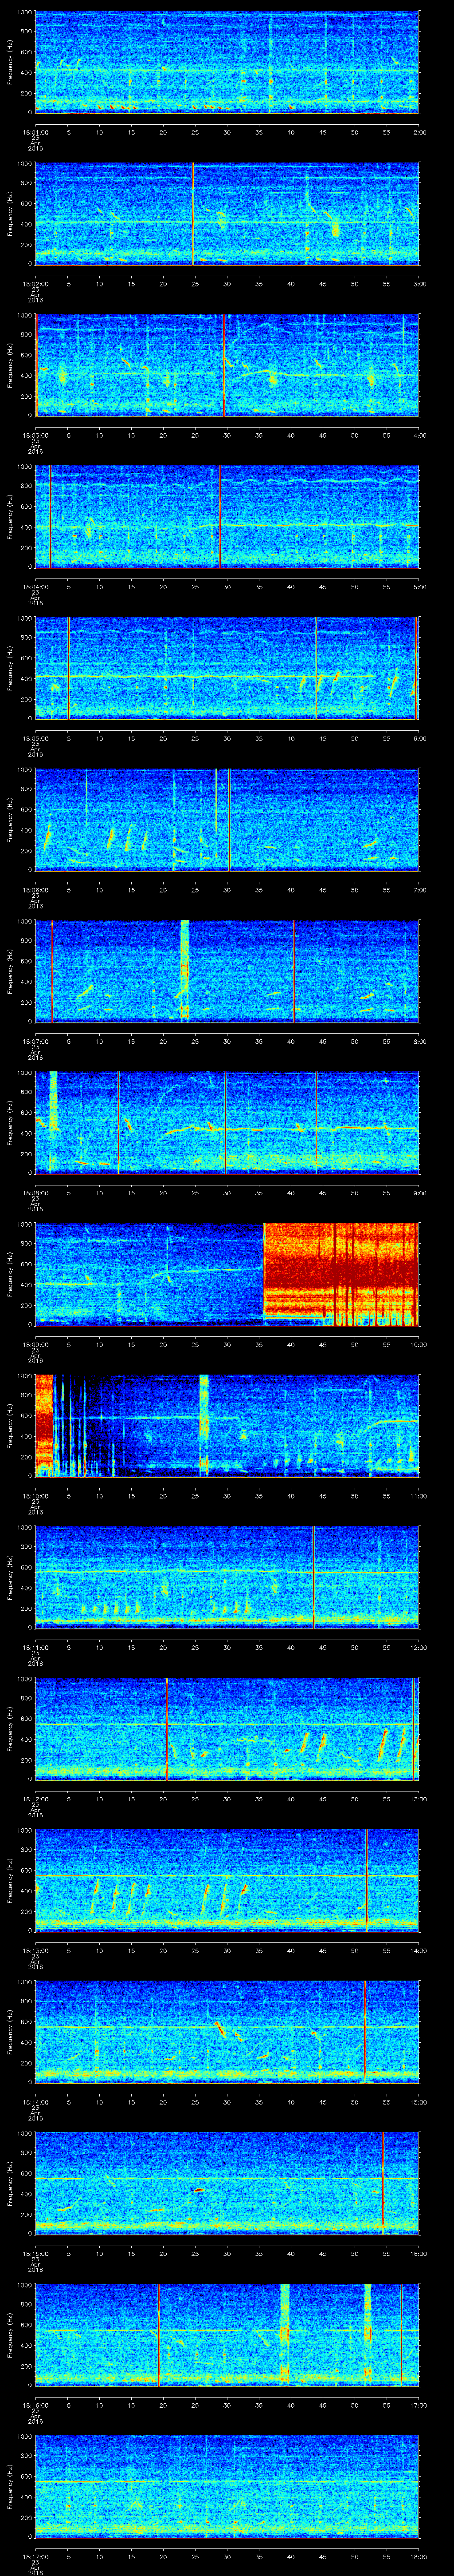Open the spectrogram panel starting at 18:08:00

[x=227, y=1123]
